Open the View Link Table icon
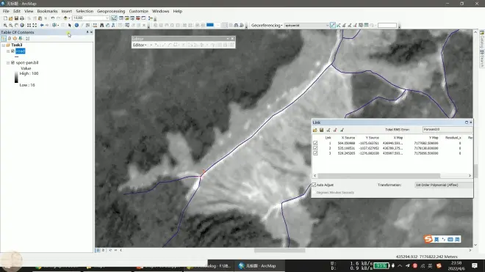 (x=366, y=26)
